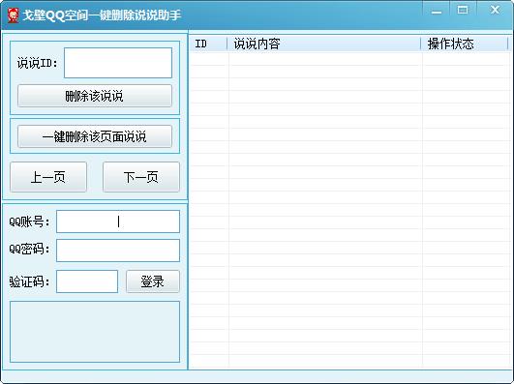This screenshot has height=384, width=514.
Task: Maximize the window
Action: pos(463,11)
